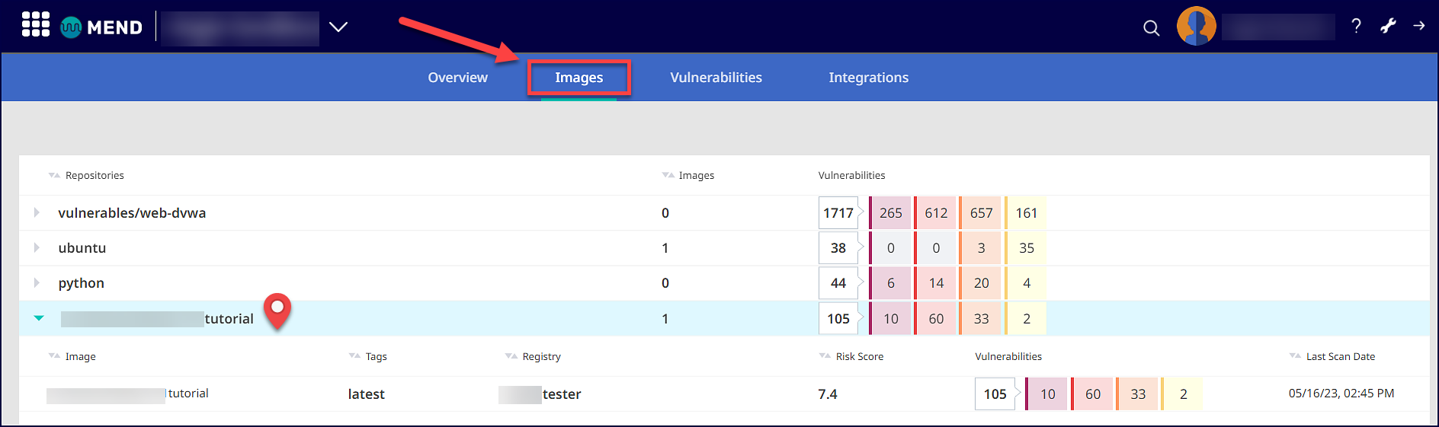The image size is (1439, 427).
Task: Open the help question mark icon
Action: pos(1356,26)
